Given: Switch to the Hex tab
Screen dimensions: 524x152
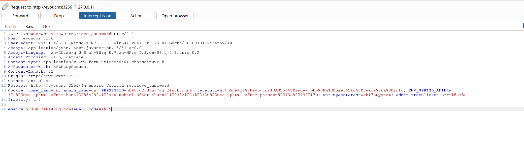Looking at the screenshot, I should click(x=47, y=26).
